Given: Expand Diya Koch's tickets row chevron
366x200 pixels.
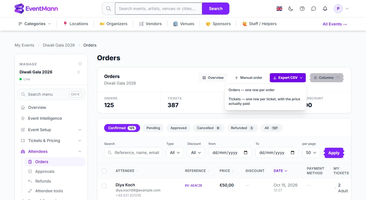Looking at the screenshot, I should [x=335, y=188].
